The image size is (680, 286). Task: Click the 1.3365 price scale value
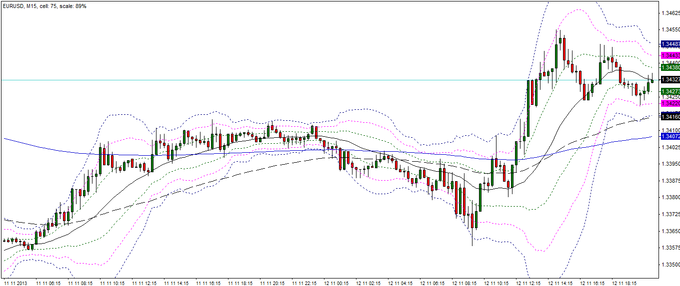point(670,231)
